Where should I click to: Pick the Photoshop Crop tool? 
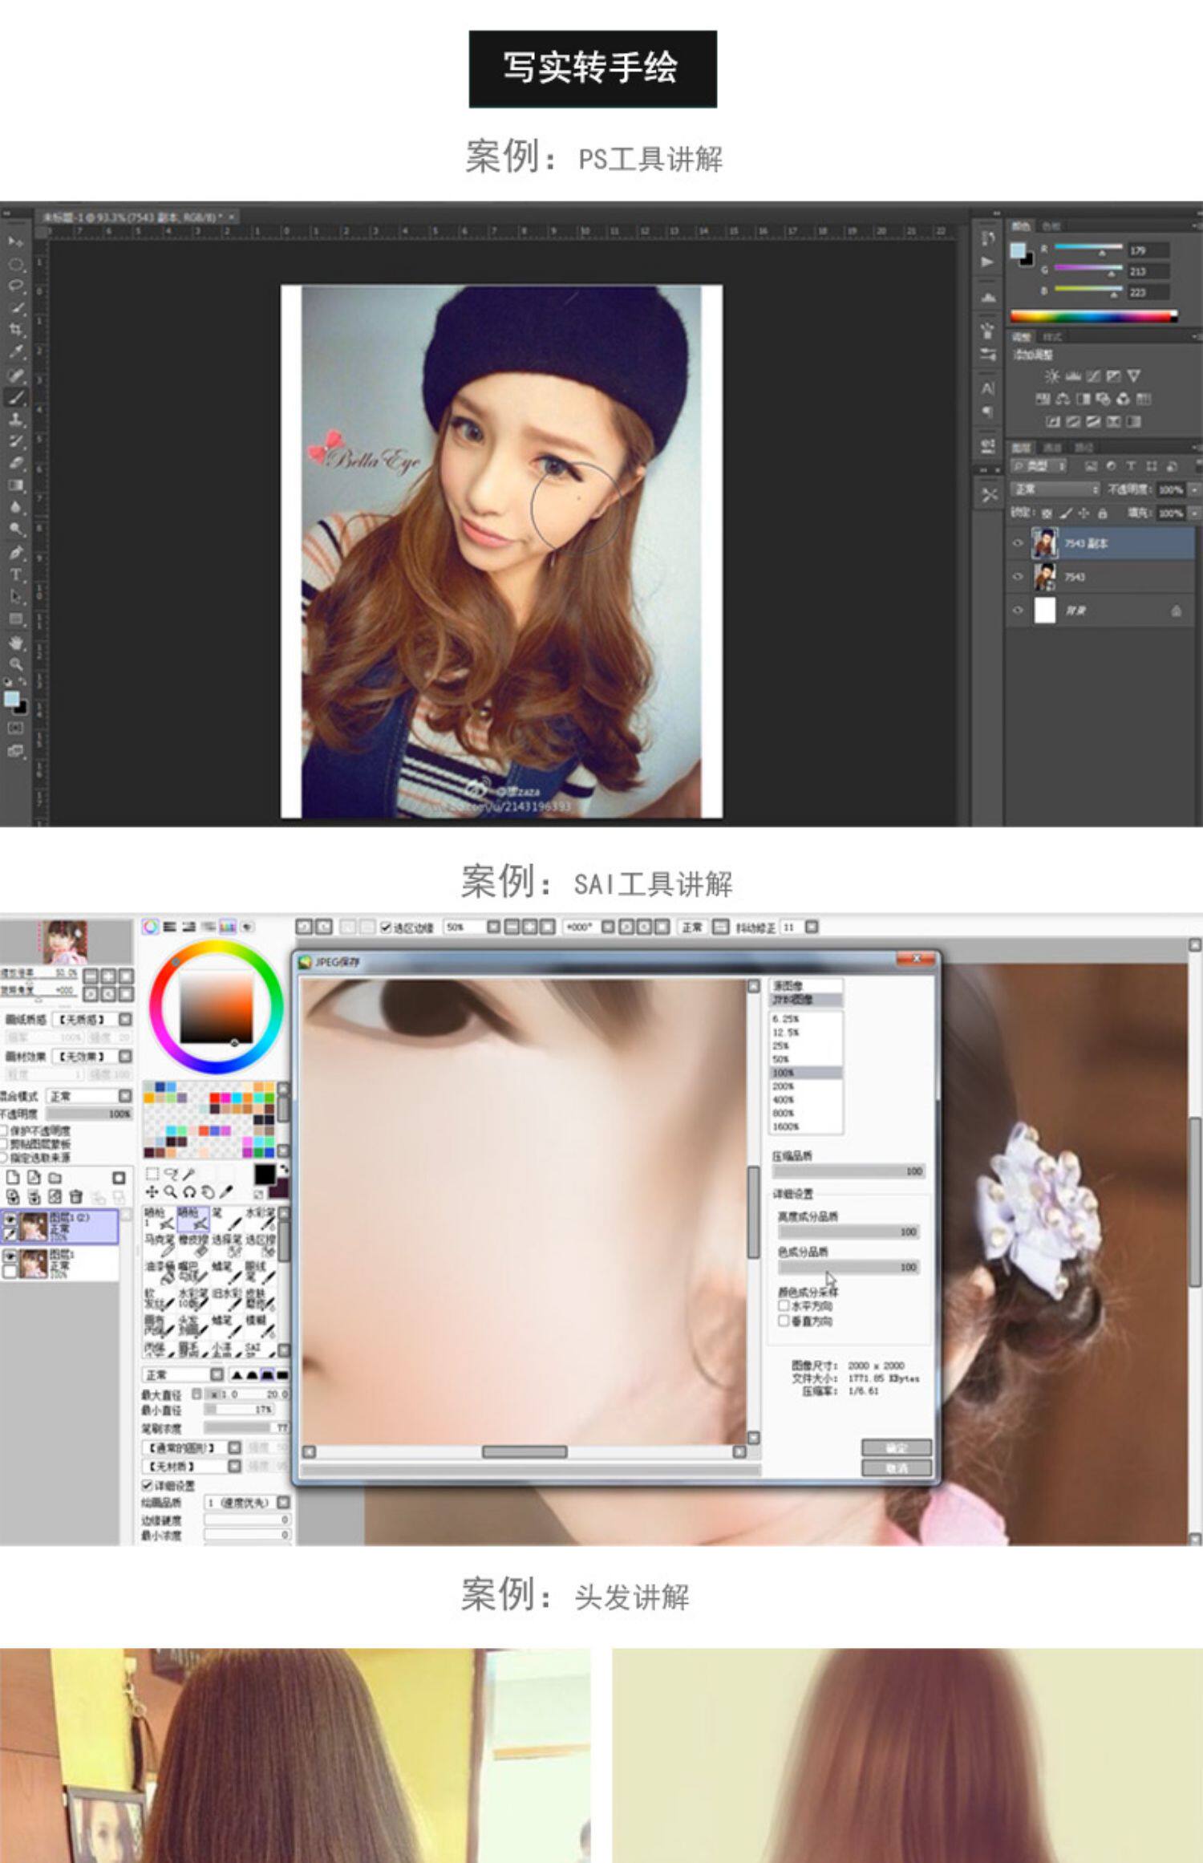(15, 330)
